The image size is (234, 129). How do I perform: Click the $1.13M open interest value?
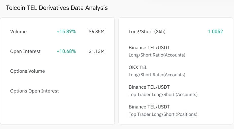[x=96, y=51]
